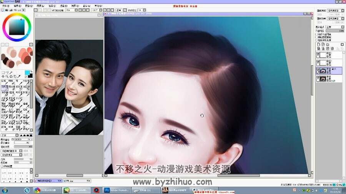Image resolution: width=346 pixels, height=194 pixels.
Task: Open the 图像 Canvas menu
Action: [29, 6]
